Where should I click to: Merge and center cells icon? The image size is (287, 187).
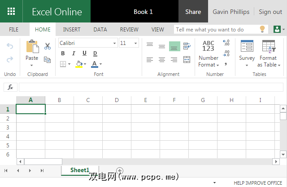187,60
